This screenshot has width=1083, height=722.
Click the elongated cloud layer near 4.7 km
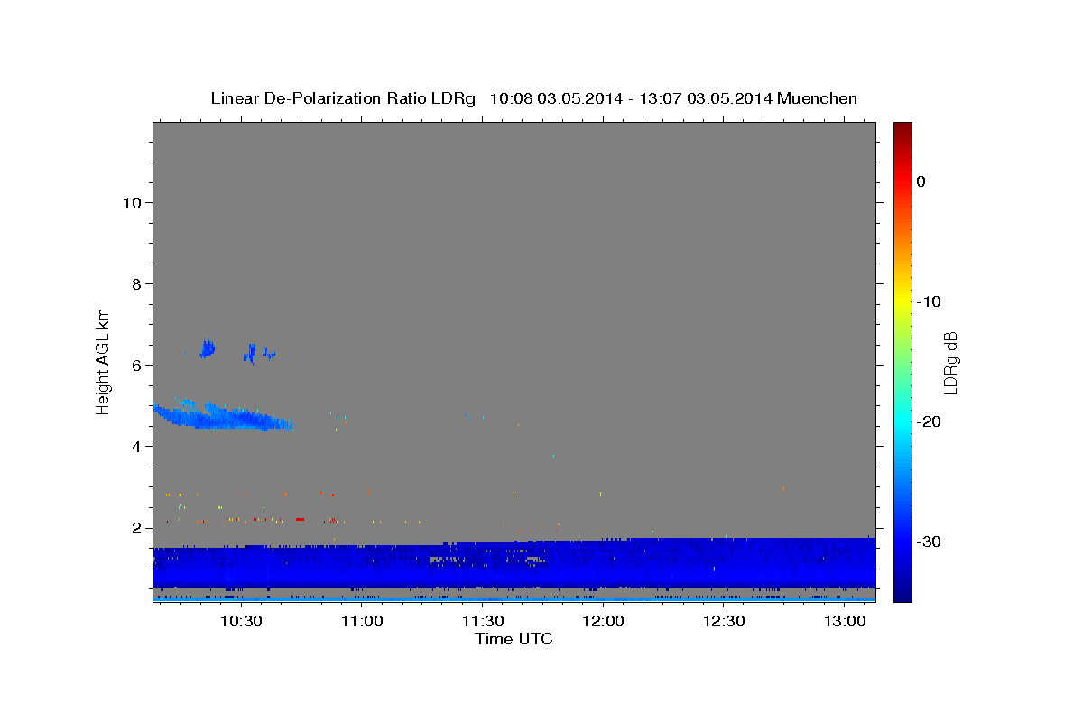[x=221, y=417]
